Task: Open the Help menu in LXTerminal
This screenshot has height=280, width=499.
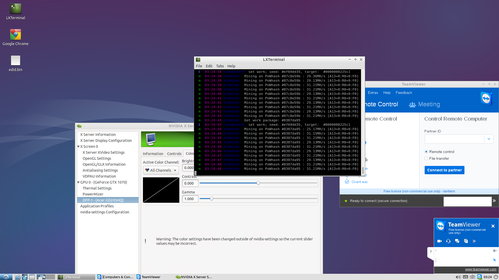Action: [x=231, y=66]
